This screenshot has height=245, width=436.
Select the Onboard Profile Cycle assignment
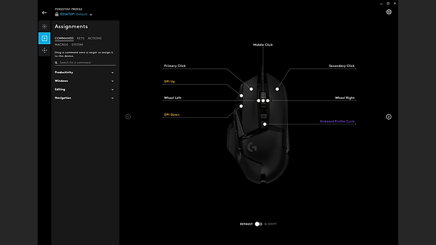click(x=337, y=121)
